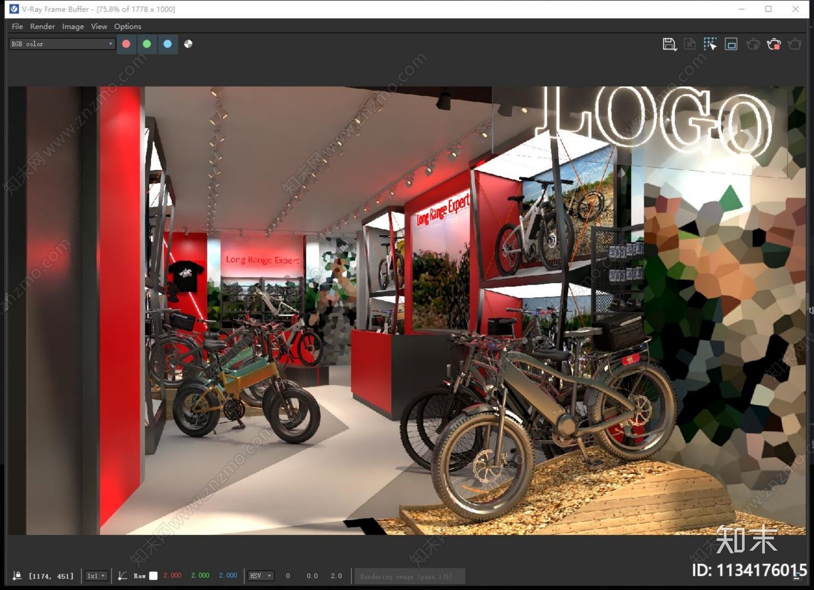Select the blue value 2.000
The width and height of the screenshot is (814, 590).
coord(228,575)
